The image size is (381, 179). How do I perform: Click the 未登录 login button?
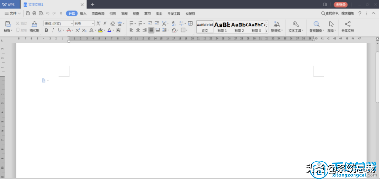pyautogui.click(x=340, y=5)
